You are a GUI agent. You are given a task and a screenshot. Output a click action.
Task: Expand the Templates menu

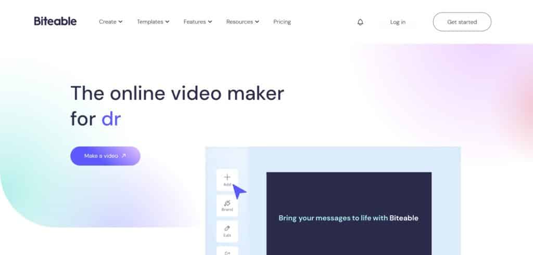pyautogui.click(x=153, y=22)
